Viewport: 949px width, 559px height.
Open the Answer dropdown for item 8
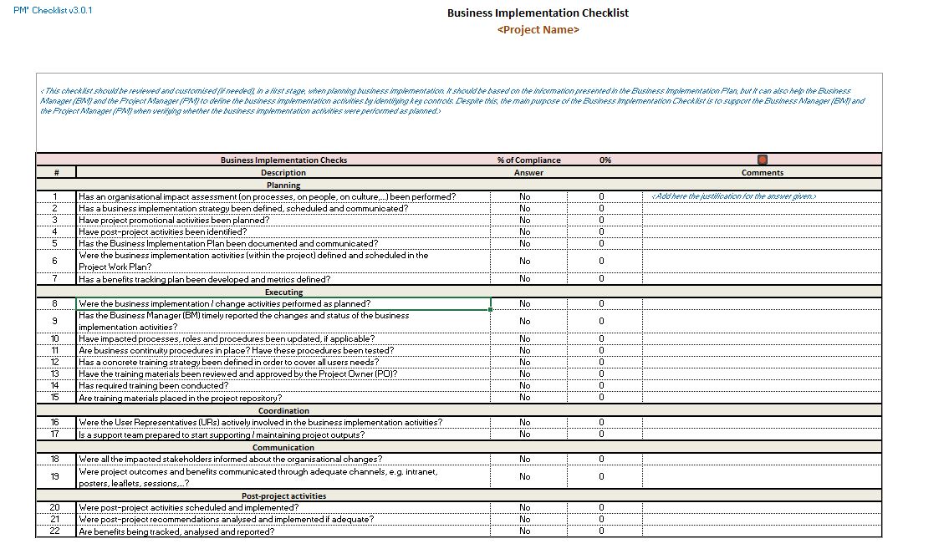[524, 304]
